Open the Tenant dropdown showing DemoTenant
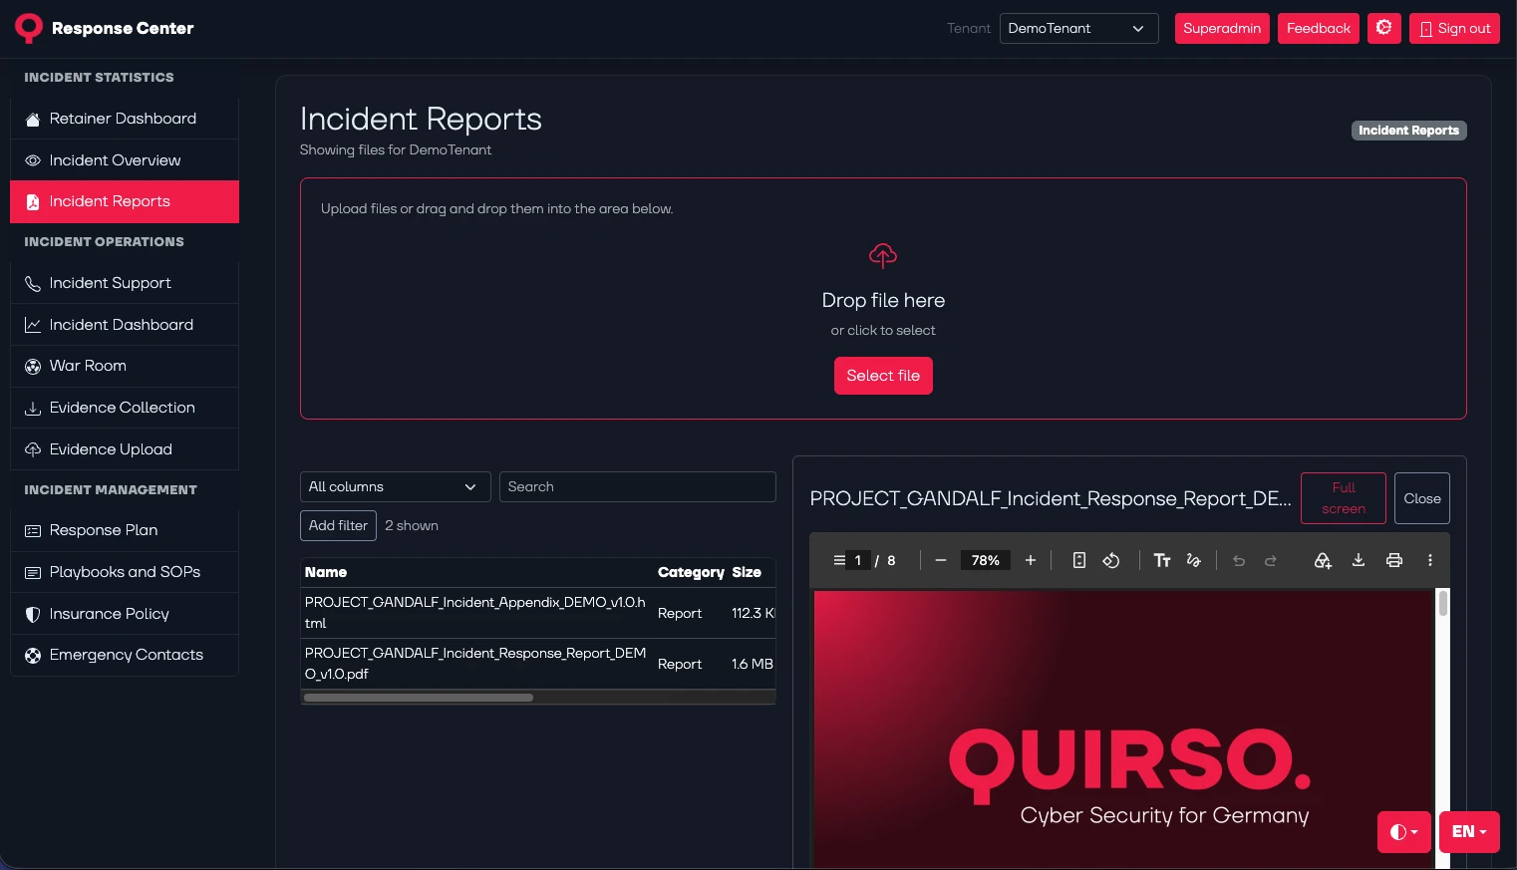This screenshot has height=870, width=1517. click(x=1078, y=28)
